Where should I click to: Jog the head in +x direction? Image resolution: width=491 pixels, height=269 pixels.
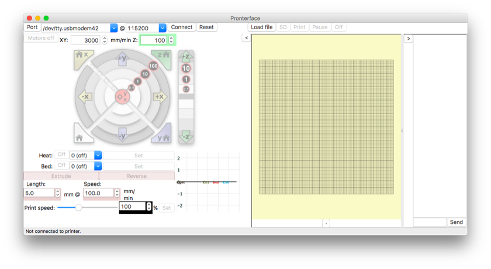click(160, 96)
